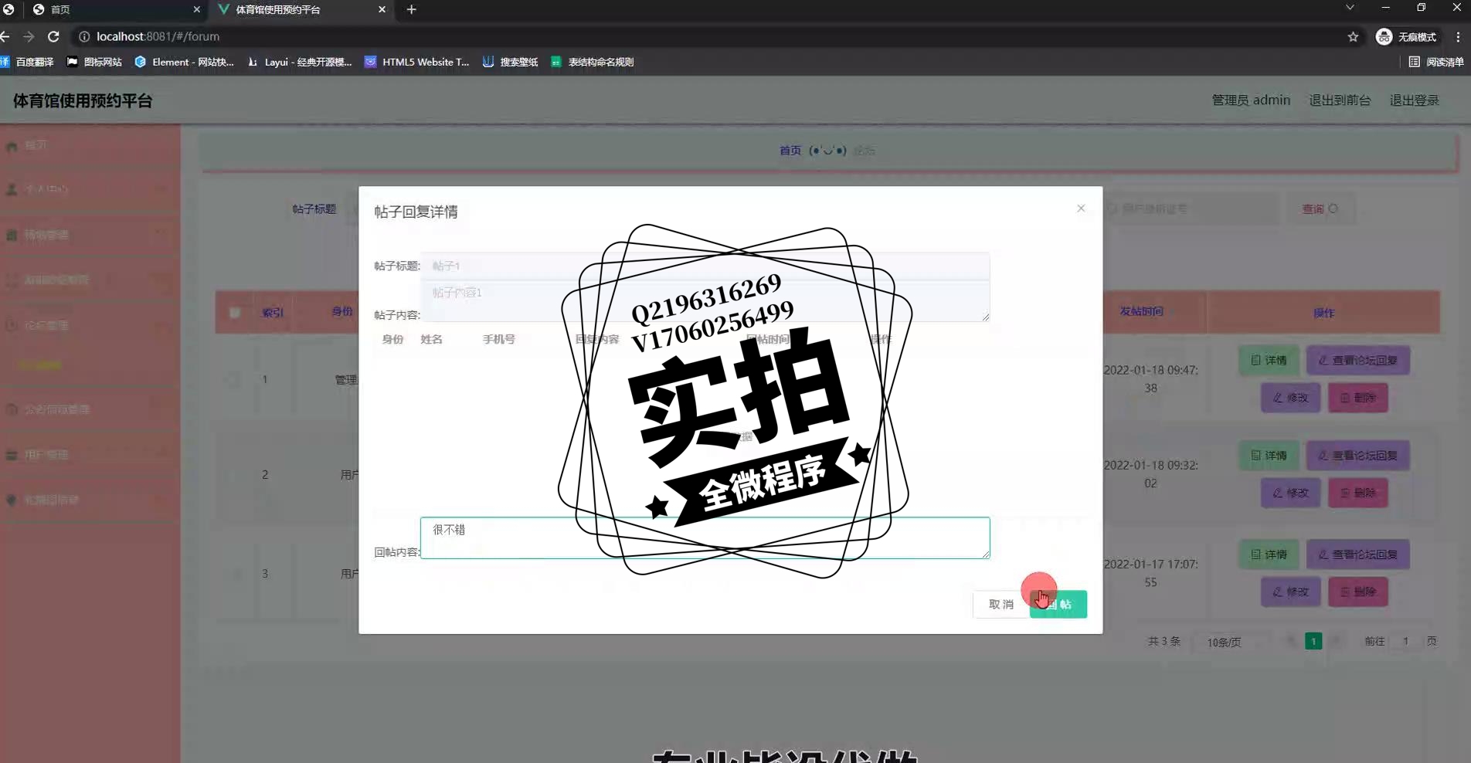1471x763 pixels.
Task: Bookmark page with the star icon
Action: click(x=1353, y=36)
